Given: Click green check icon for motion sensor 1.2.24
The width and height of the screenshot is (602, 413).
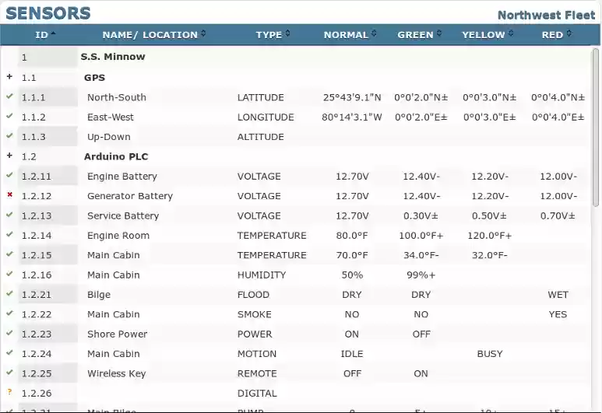Looking at the screenshot, I should coord(9,352).
